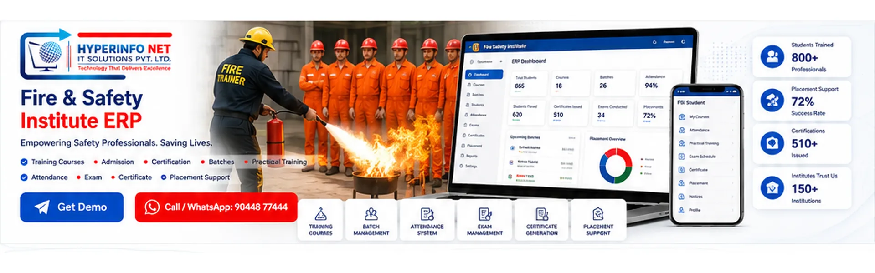Click the Certificates Issued 510 dashboard card
Image resolution: width=875 pixels, height=273 pixels.
pos(568,112)
